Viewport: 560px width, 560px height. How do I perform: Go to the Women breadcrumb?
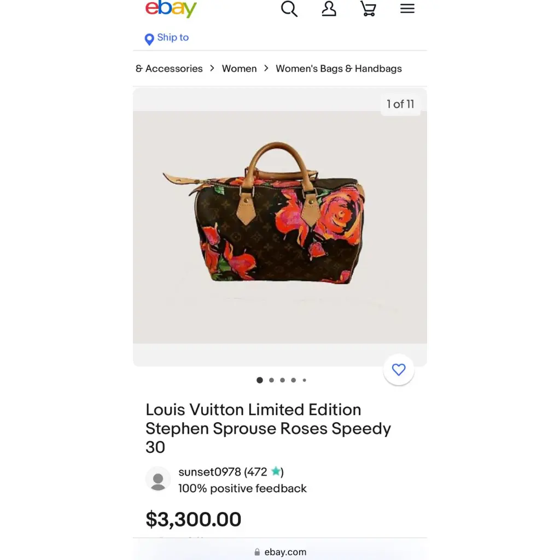pyautogui.click(x=240, y=68)
